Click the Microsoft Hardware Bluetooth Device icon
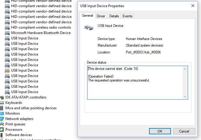This screenshot has height=140, width=201. 7,33
